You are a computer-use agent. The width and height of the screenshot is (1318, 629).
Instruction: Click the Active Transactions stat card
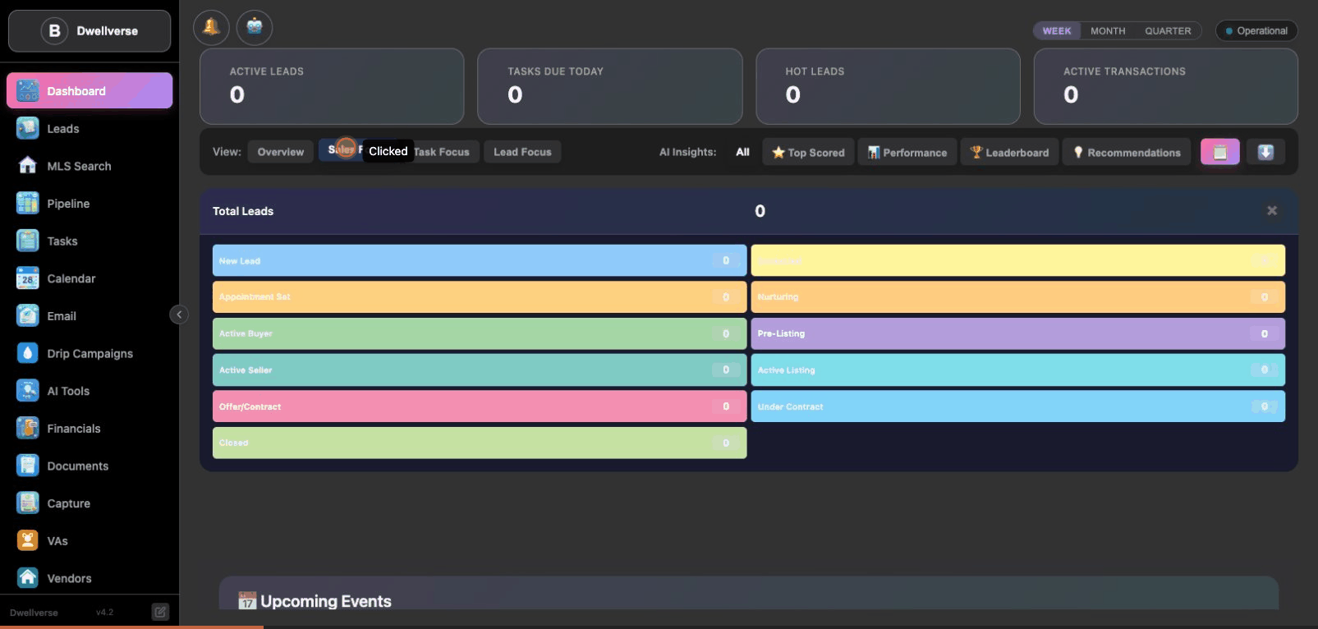point(1166,86)
